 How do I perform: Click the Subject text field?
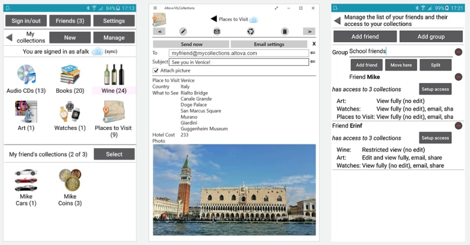(x=239, y=62)
